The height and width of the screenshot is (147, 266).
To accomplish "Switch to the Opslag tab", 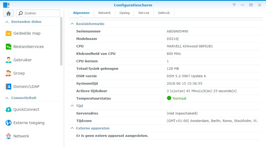I will pyautogui.click(x=124, y=13).
